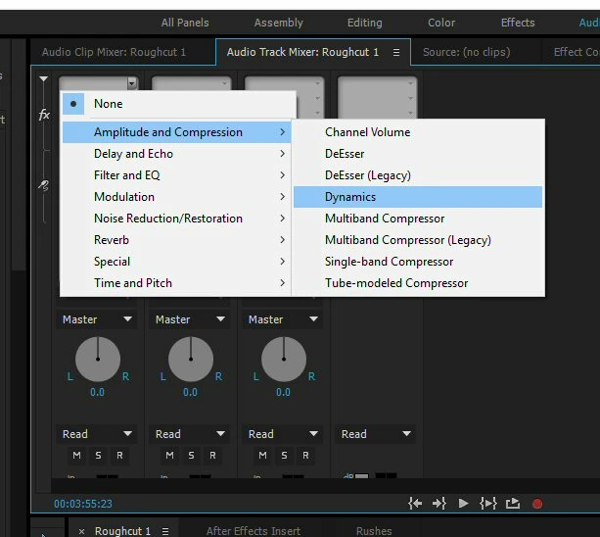
Task: Click the 00:03:55:23 timecode field
Action: coord(83,504)
